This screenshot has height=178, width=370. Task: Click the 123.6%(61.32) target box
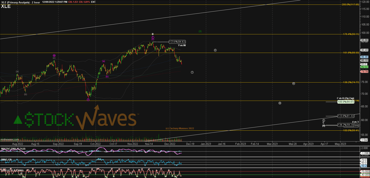[346, 116]
